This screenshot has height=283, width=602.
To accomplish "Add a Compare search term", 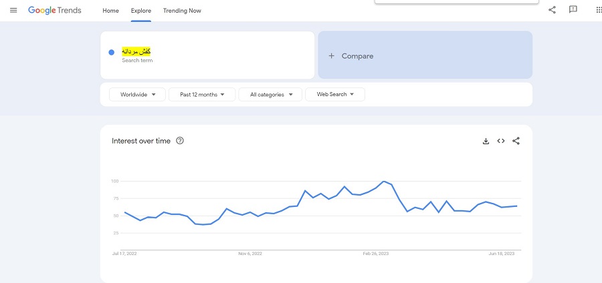I will [x=425, y=55].
